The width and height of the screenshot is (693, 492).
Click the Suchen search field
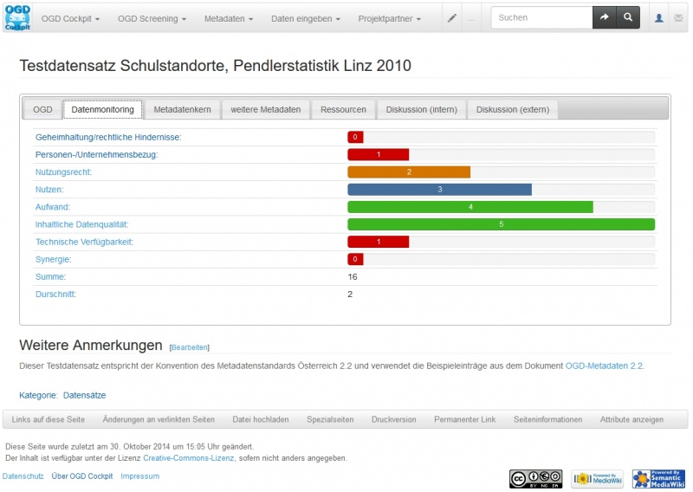[x=541, y=17]
